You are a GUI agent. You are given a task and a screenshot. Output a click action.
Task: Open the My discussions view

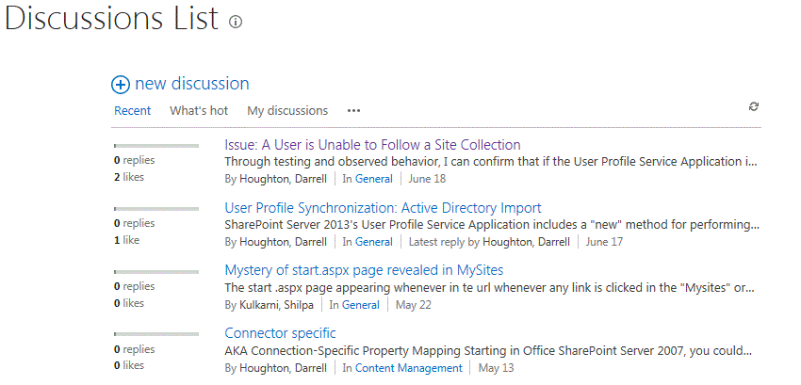tap(287, 111)
